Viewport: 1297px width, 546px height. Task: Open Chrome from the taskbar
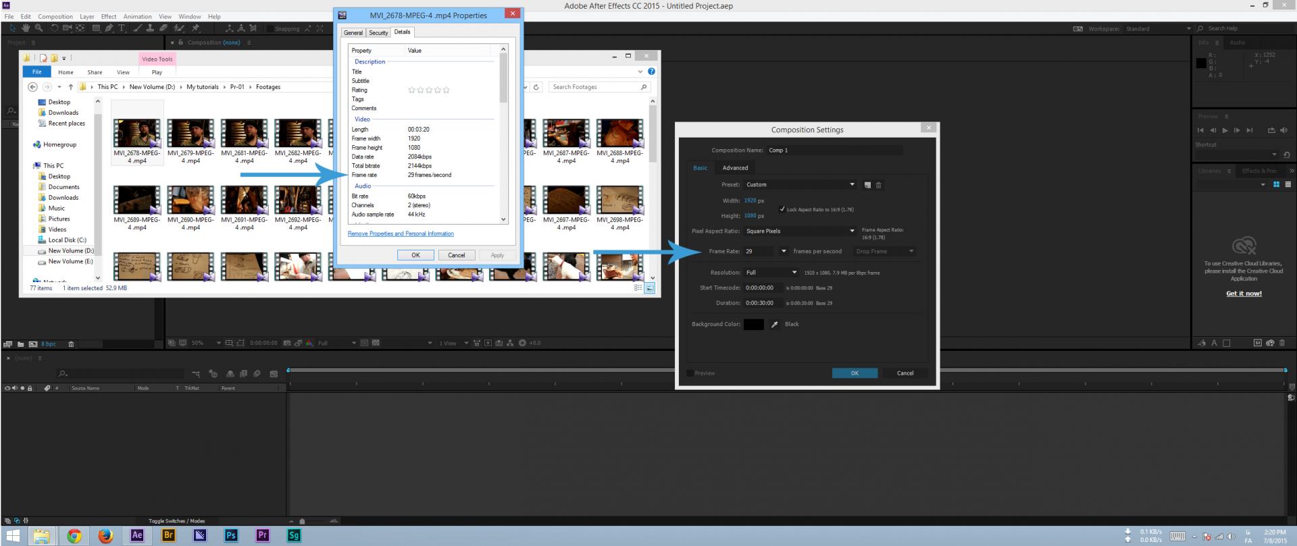pyautogui.click(x=74, y=535)
